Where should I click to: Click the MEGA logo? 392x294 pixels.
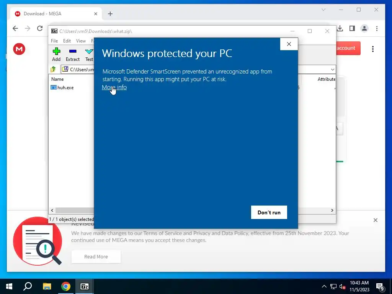pos(19,49)
